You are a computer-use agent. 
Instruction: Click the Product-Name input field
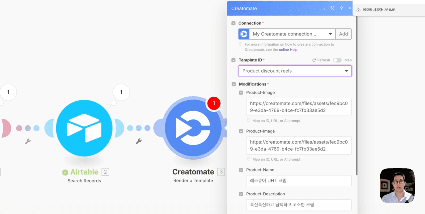tap(299, 180)
